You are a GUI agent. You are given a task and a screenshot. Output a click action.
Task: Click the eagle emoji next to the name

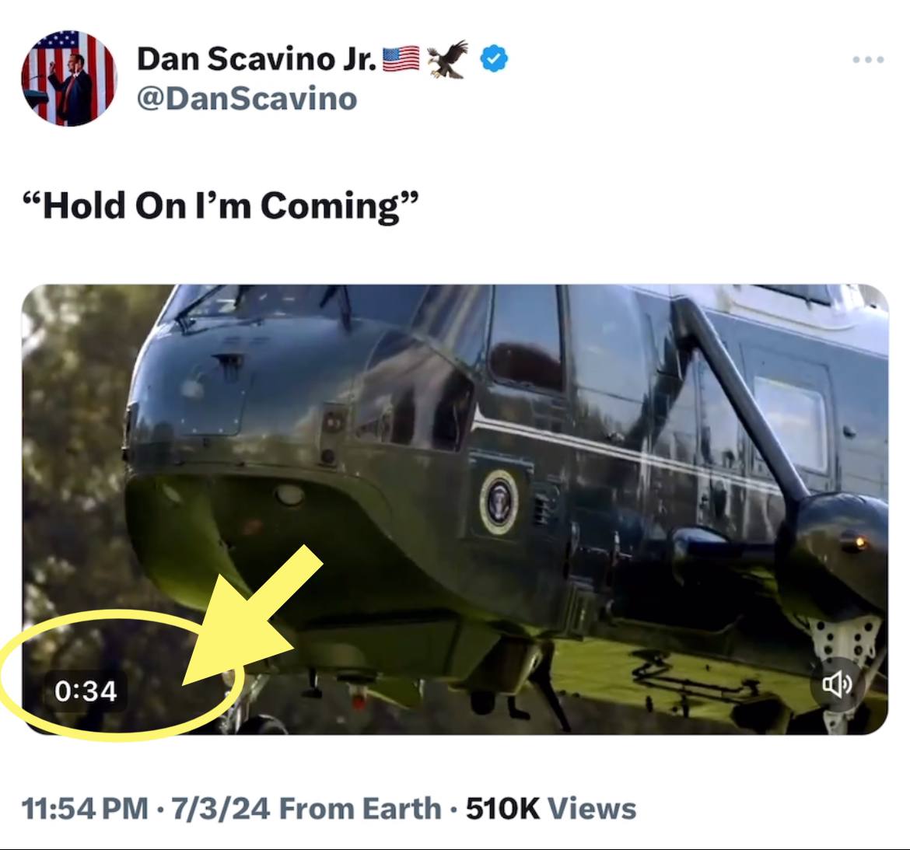(x=448, y=59)
